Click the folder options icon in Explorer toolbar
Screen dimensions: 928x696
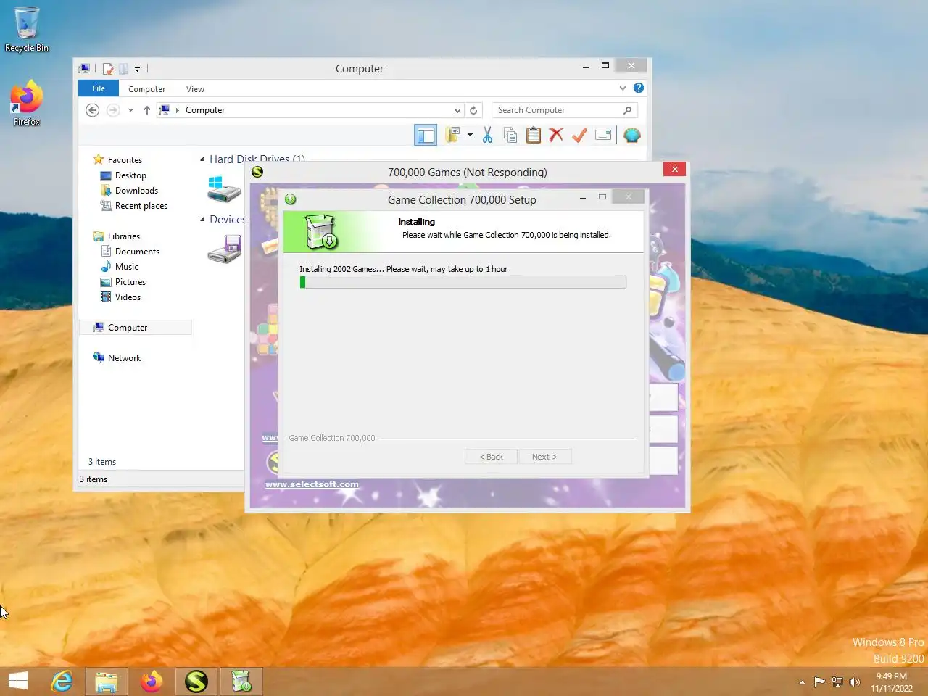click(x=453, y=135)
